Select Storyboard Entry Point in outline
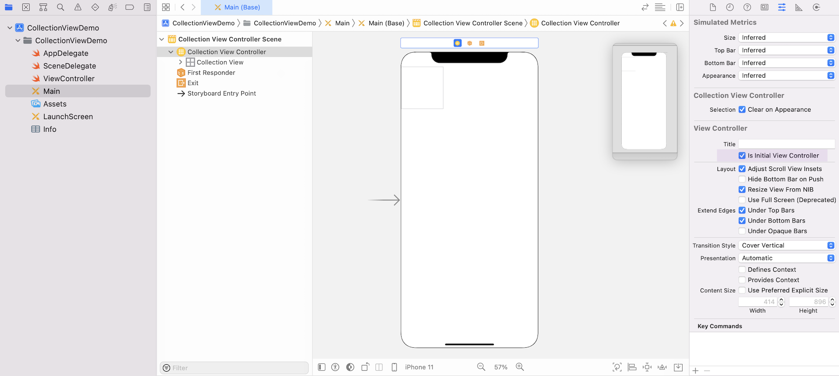 (x=222, y=93)
